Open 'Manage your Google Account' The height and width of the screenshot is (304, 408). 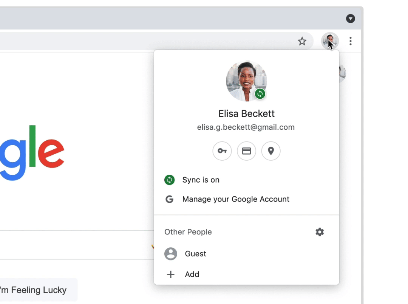(x=236, y=199)
